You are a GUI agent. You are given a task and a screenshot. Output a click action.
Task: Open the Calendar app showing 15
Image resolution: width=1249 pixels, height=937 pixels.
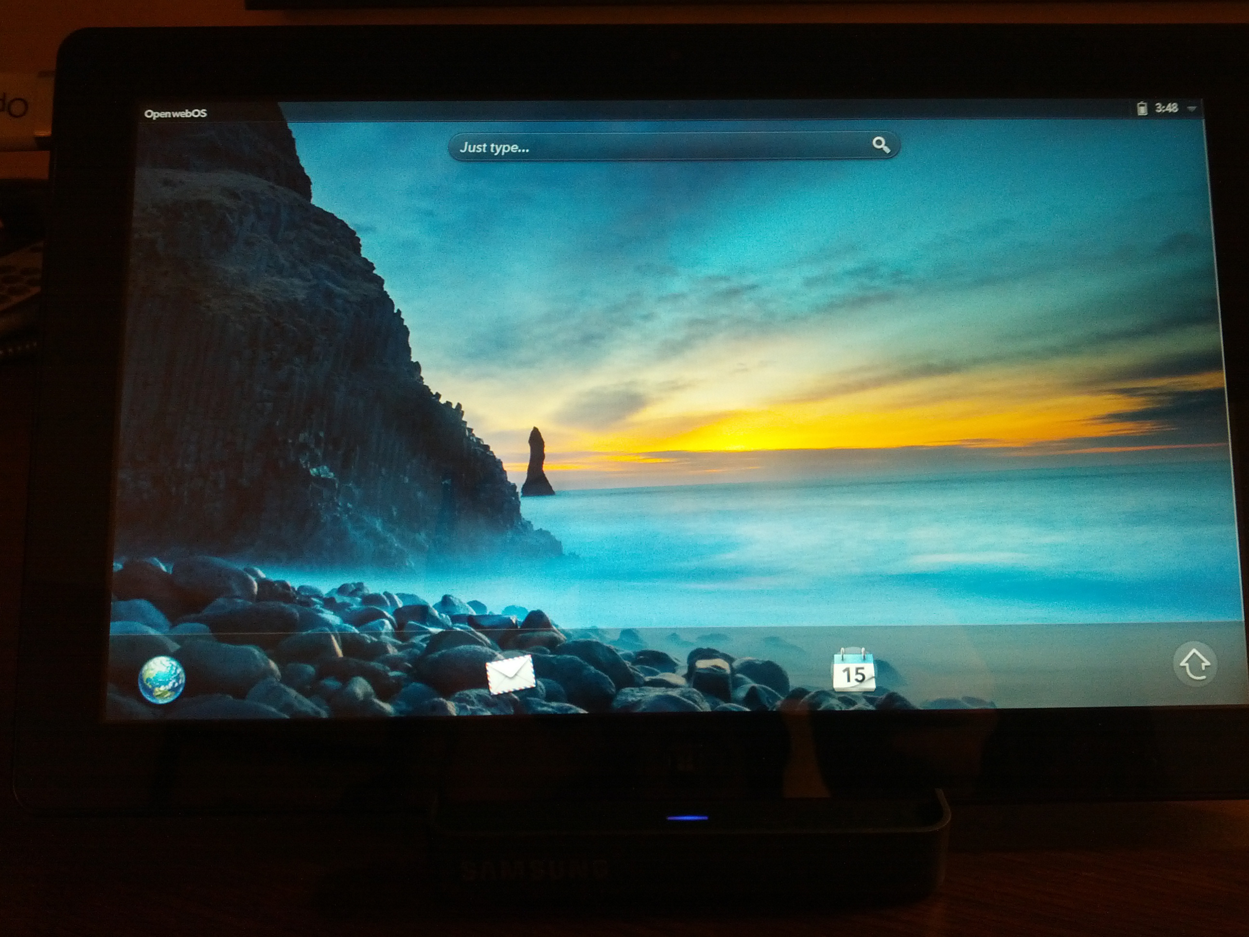[x=854, y=670]
